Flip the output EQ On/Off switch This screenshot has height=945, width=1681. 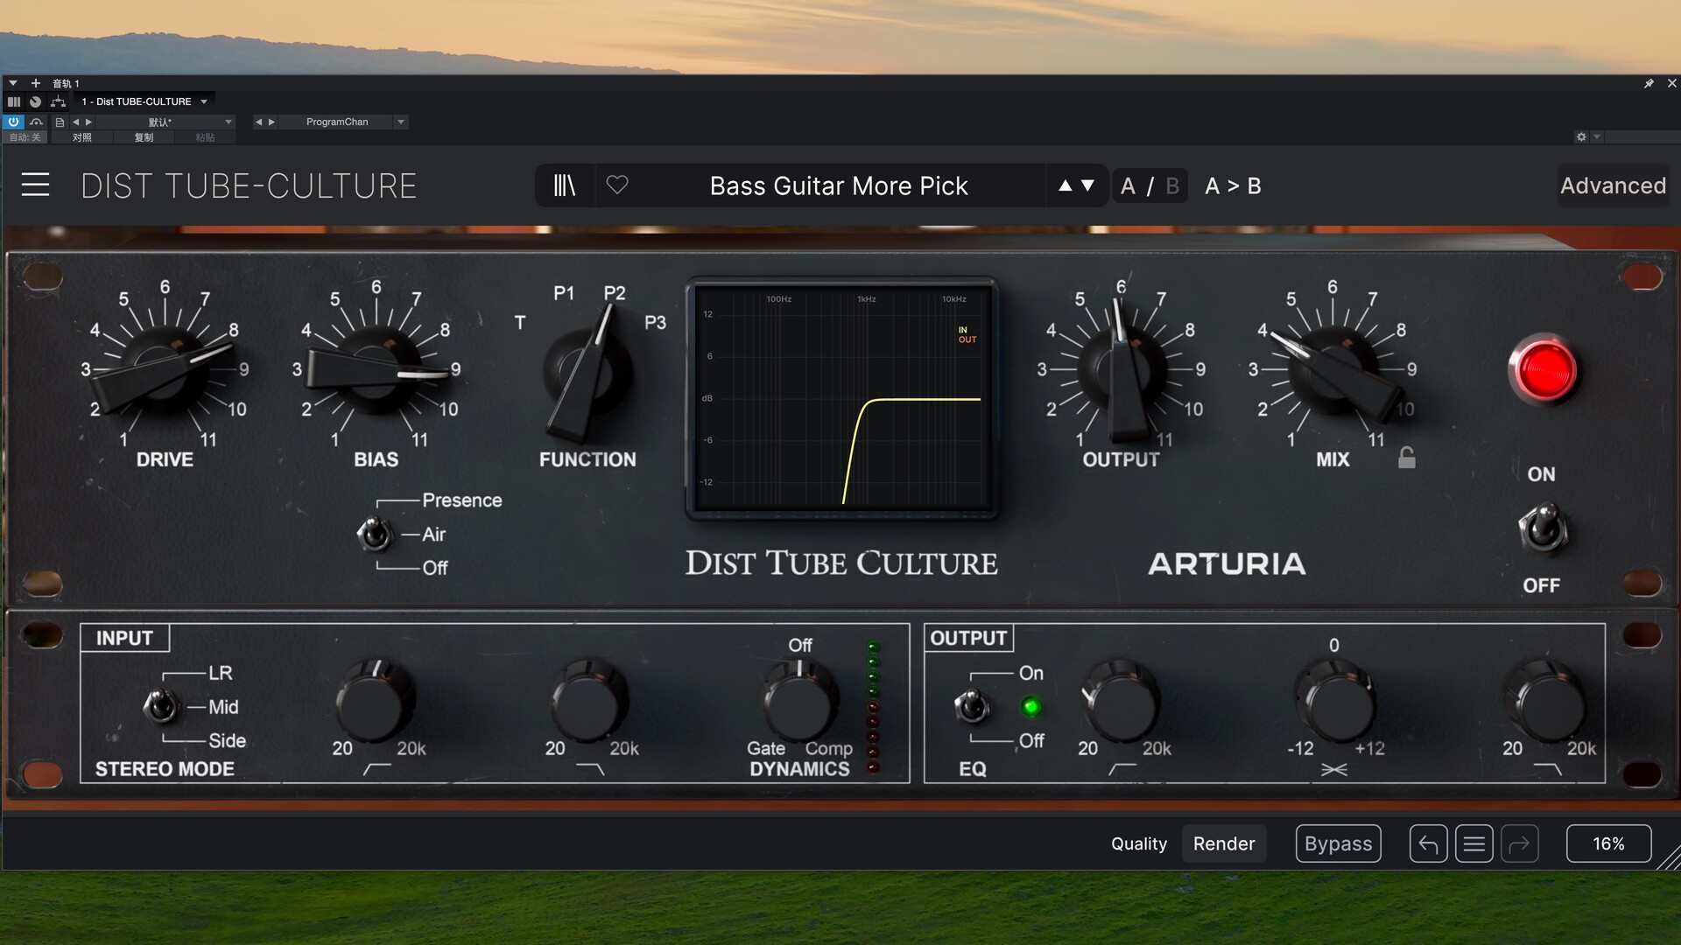point(972,706)
